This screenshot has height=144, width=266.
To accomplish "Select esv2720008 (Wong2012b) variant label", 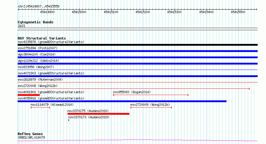I will coord(38,86).
